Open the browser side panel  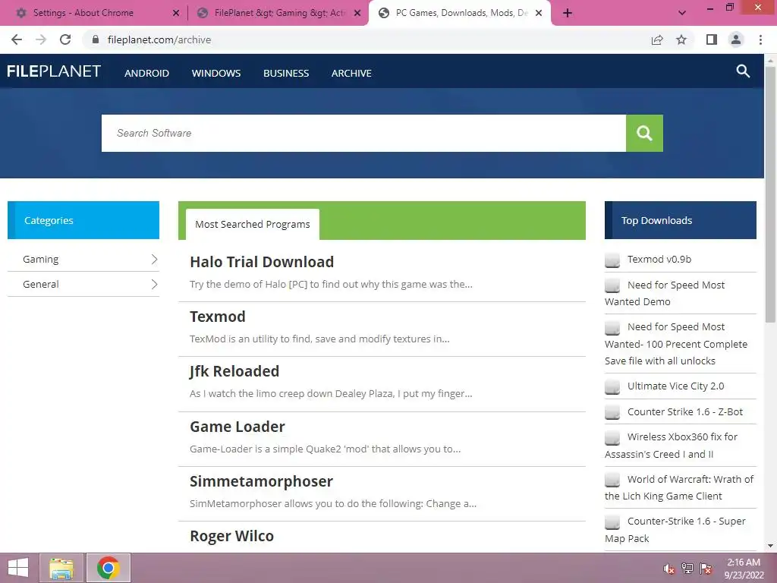tap(712, 39)
